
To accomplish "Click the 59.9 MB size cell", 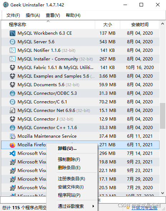I will click(x=108, y=85).
